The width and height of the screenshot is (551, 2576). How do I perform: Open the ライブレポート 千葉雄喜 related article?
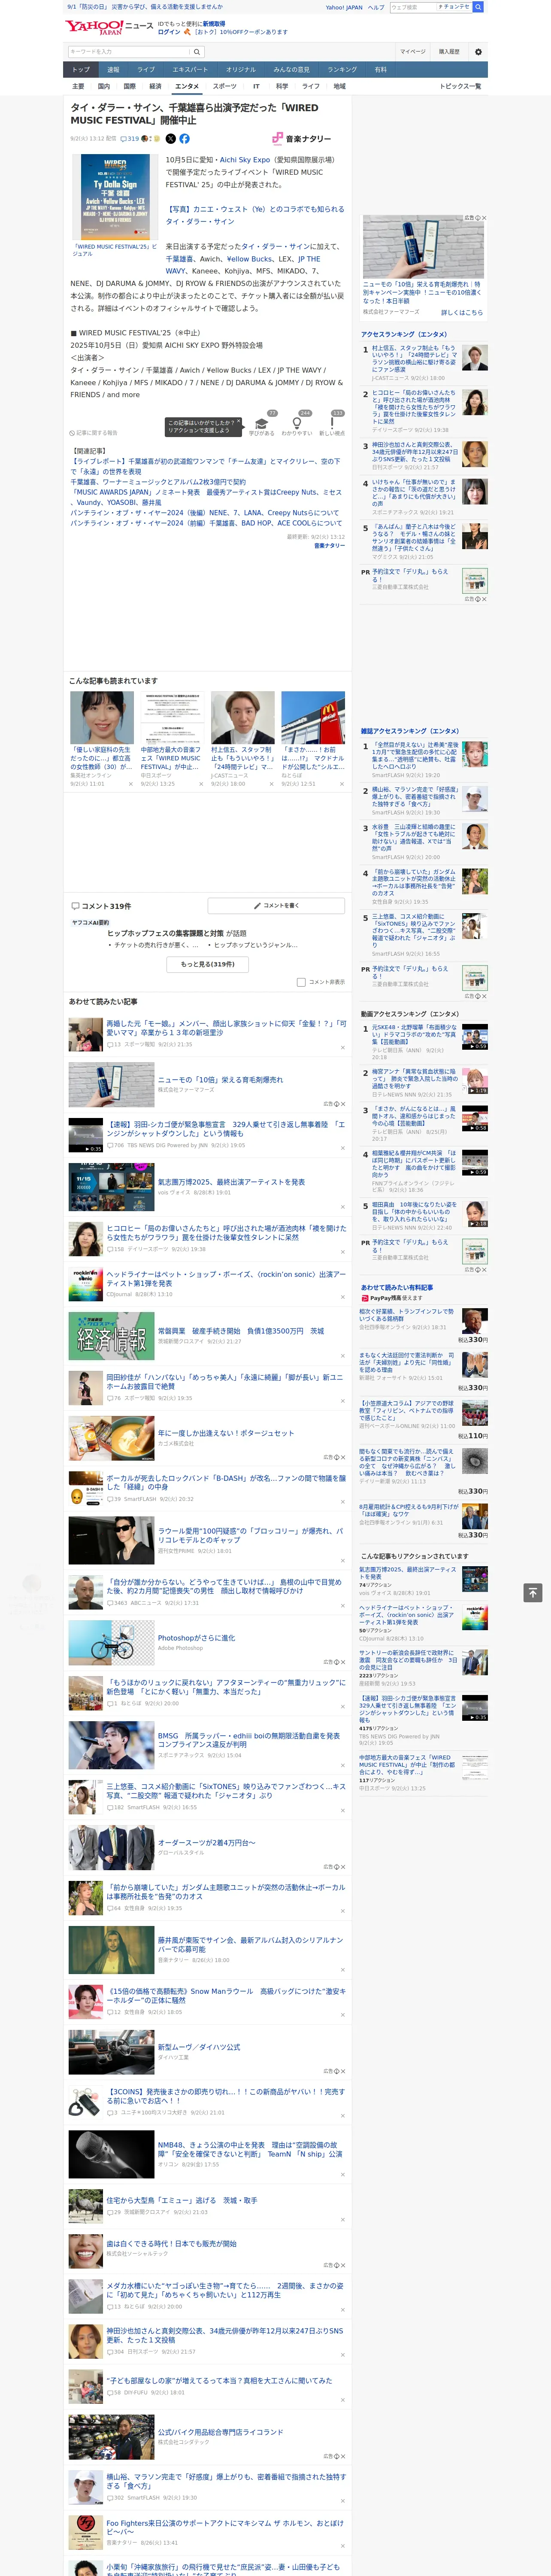[205, 466]
